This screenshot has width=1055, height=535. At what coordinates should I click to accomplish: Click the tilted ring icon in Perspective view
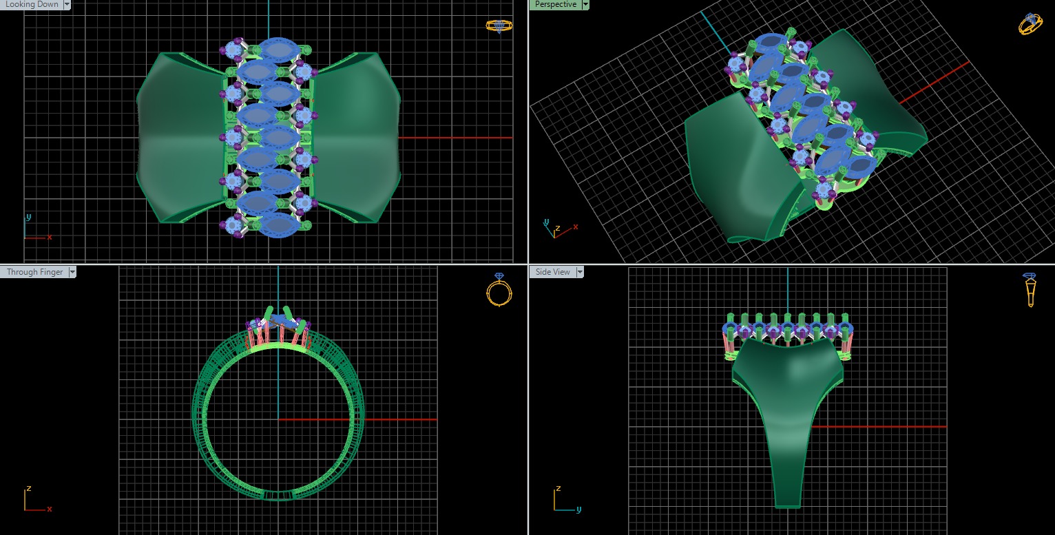pyautogui.click(x=1030, y=24)
